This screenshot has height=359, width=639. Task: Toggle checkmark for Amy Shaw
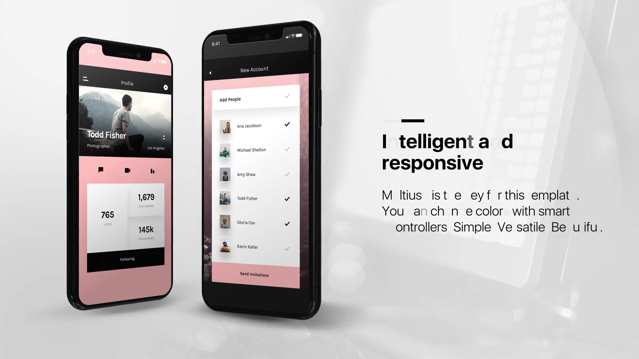pos(288,175)
